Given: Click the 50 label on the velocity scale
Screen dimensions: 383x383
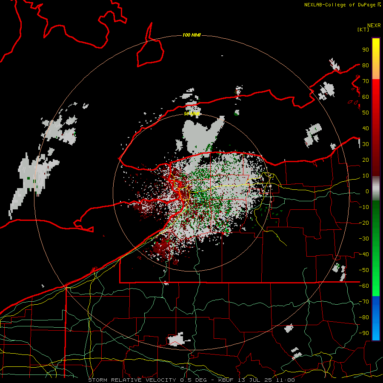Looking at the screenshot, I should pos(366,113).
